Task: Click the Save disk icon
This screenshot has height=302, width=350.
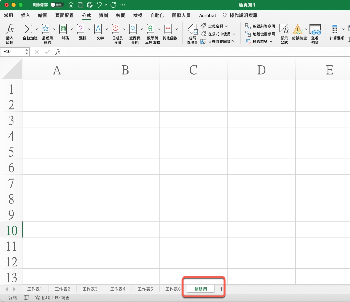Action: coord(80,5)
